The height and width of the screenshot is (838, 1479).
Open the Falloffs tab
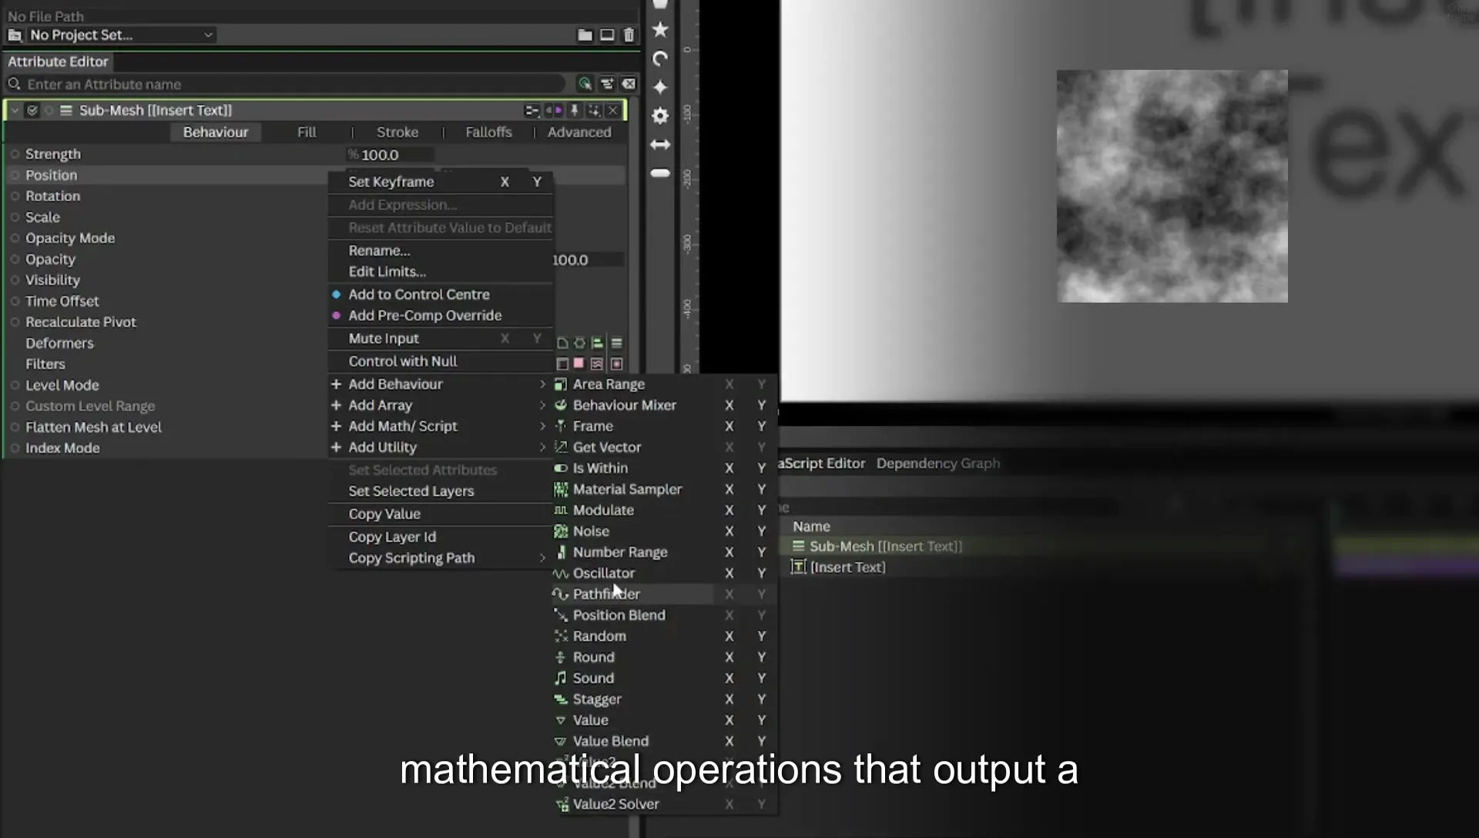coord(488,132)
